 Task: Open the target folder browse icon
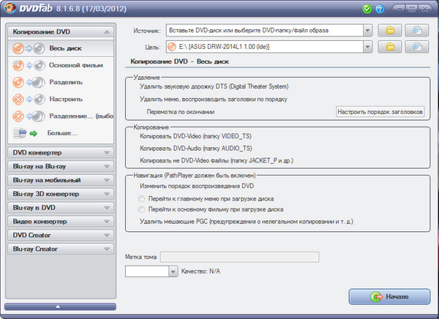pos(390,48)
